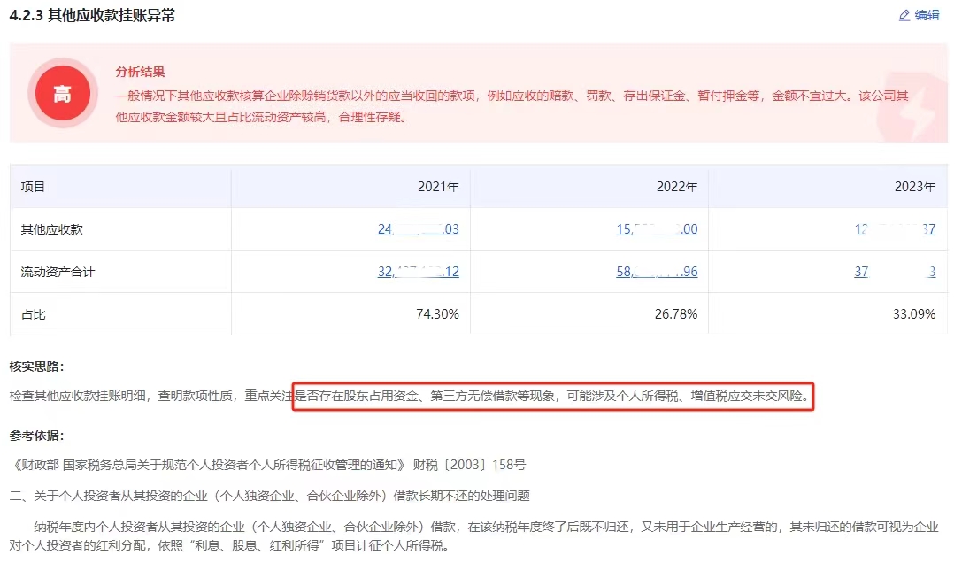
Task: Open 2022 其他应收款 amount link
Action: coord(657,229)
